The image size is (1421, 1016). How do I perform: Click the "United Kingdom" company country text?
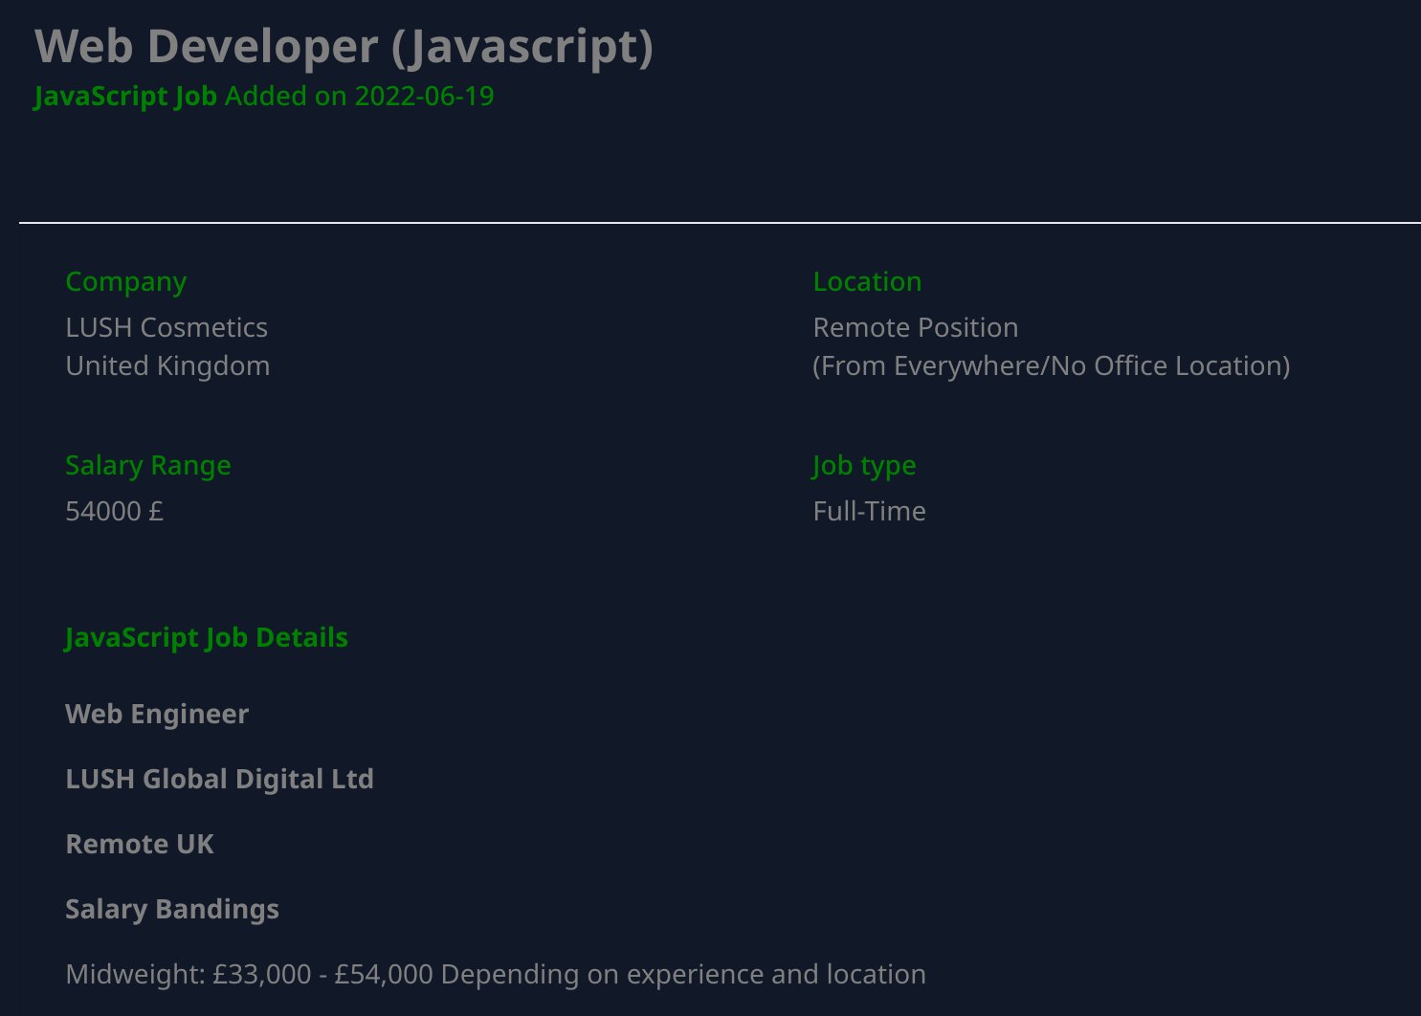pos(167,365)
